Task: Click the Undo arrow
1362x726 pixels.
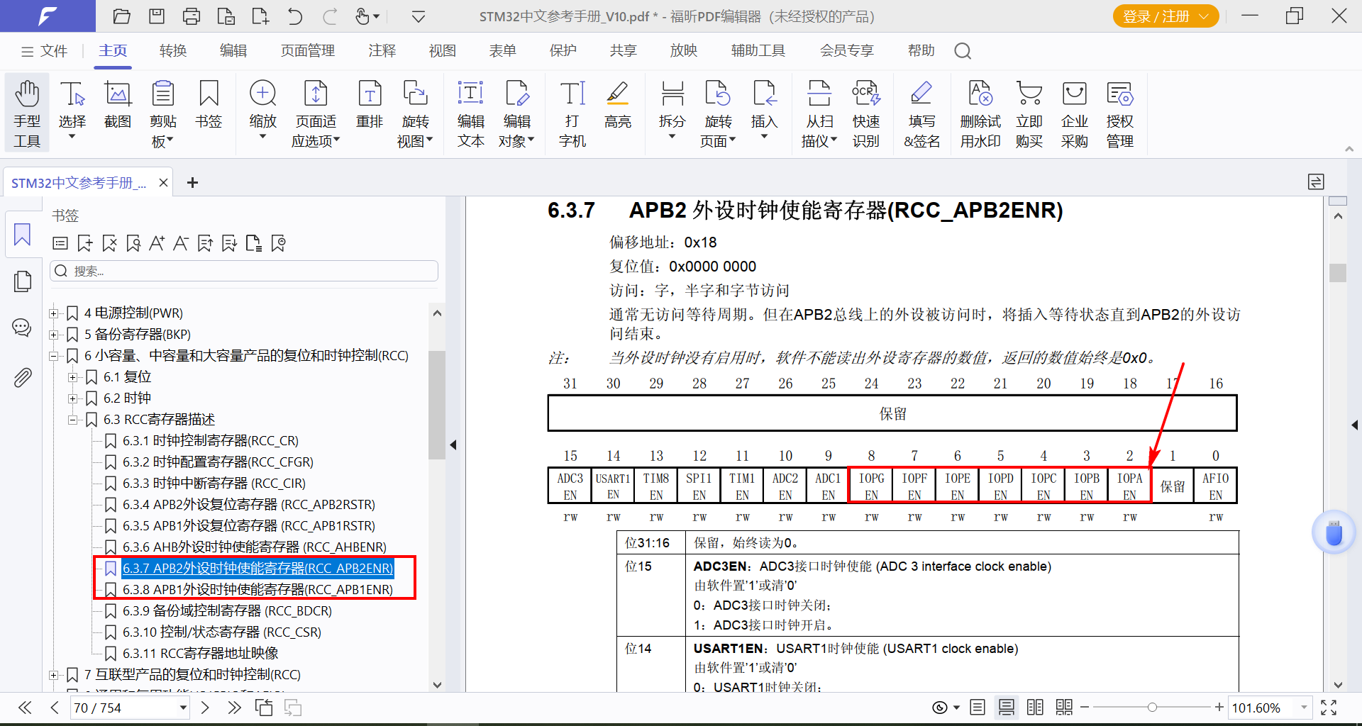Action: [x=295, y=16]
